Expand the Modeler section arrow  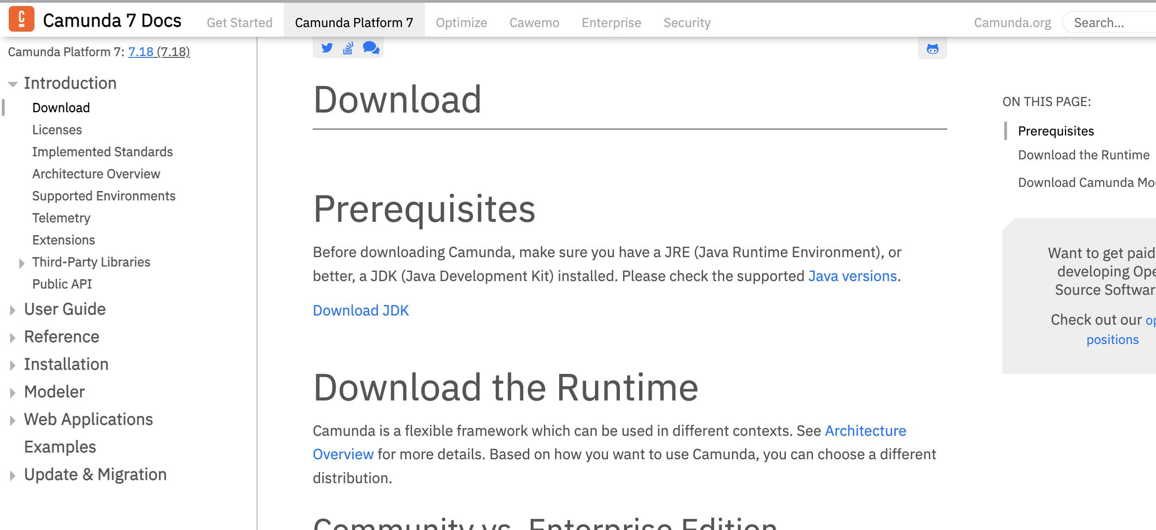(13, 393)
